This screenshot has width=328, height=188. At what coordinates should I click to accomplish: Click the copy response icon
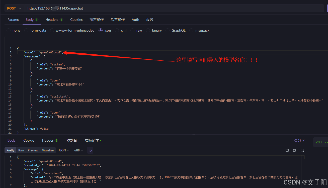(295, 150)
